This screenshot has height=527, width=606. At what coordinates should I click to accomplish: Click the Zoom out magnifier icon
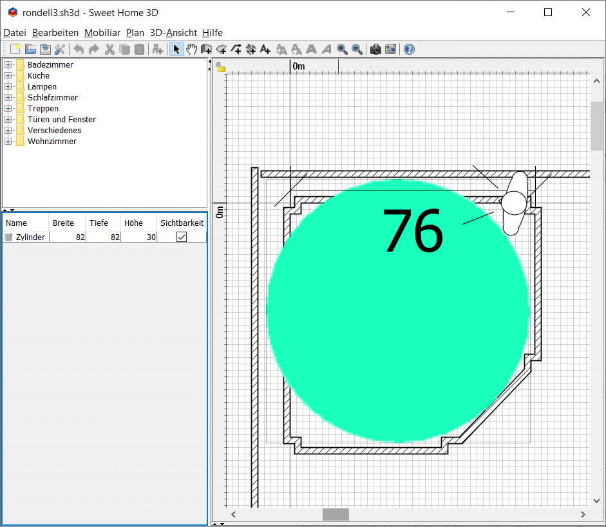point(357,50)
